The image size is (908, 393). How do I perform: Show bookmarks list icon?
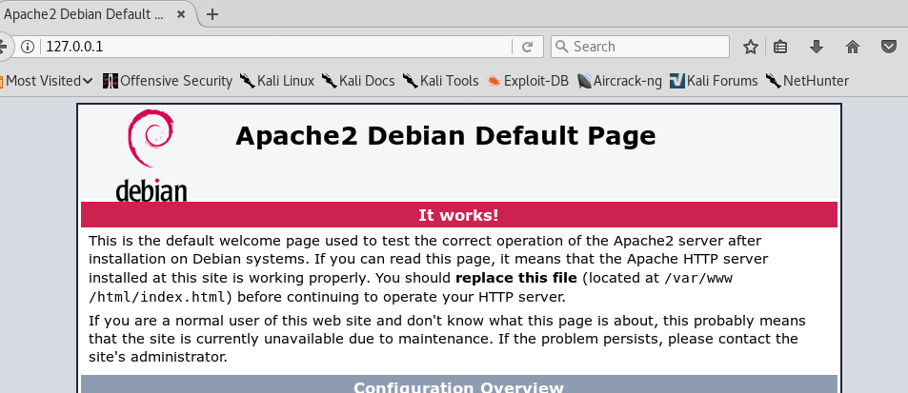[780, 47]
